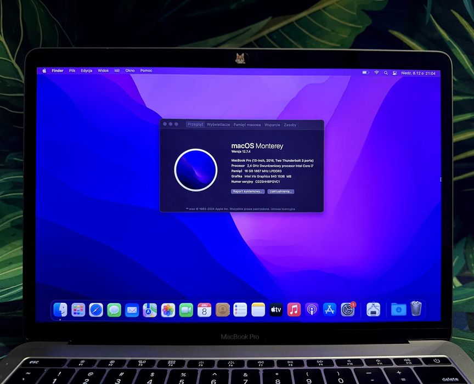Open the Okno menu
Viewport: 474px width, 384px height.
[x=130, y=70]
